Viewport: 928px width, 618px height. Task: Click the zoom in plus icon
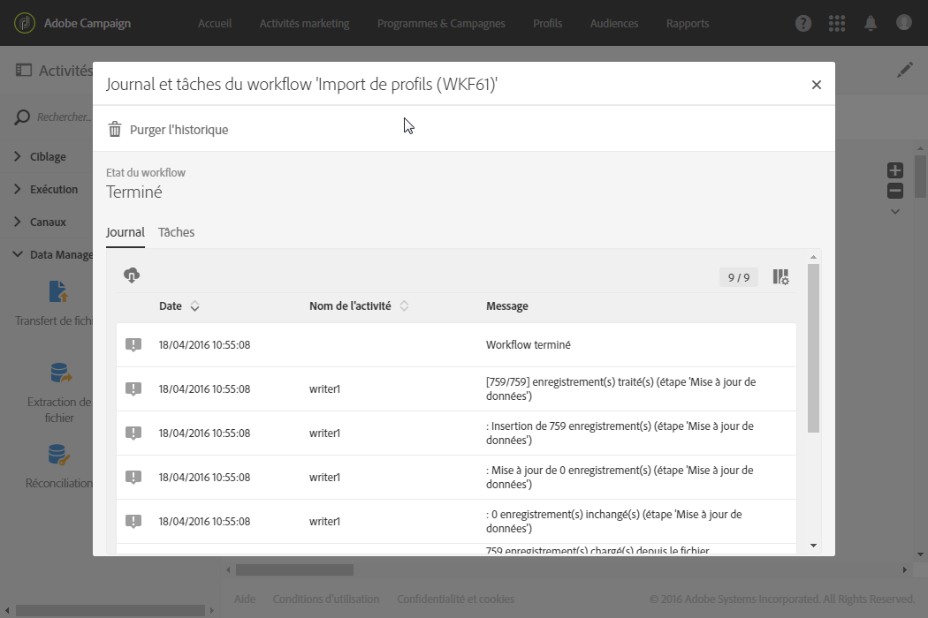click(x=895, y=170)
